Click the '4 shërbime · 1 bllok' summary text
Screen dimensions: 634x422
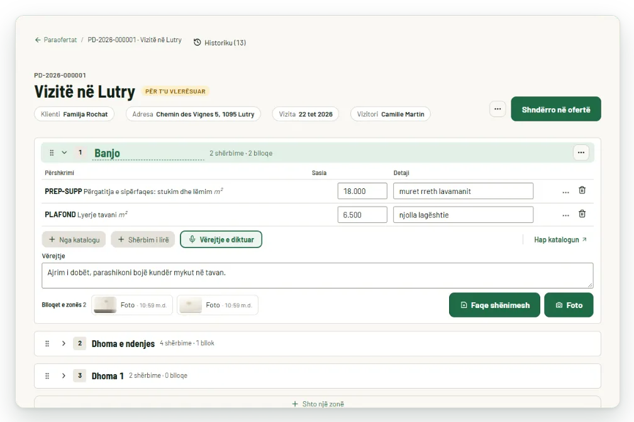coord(187,343)
